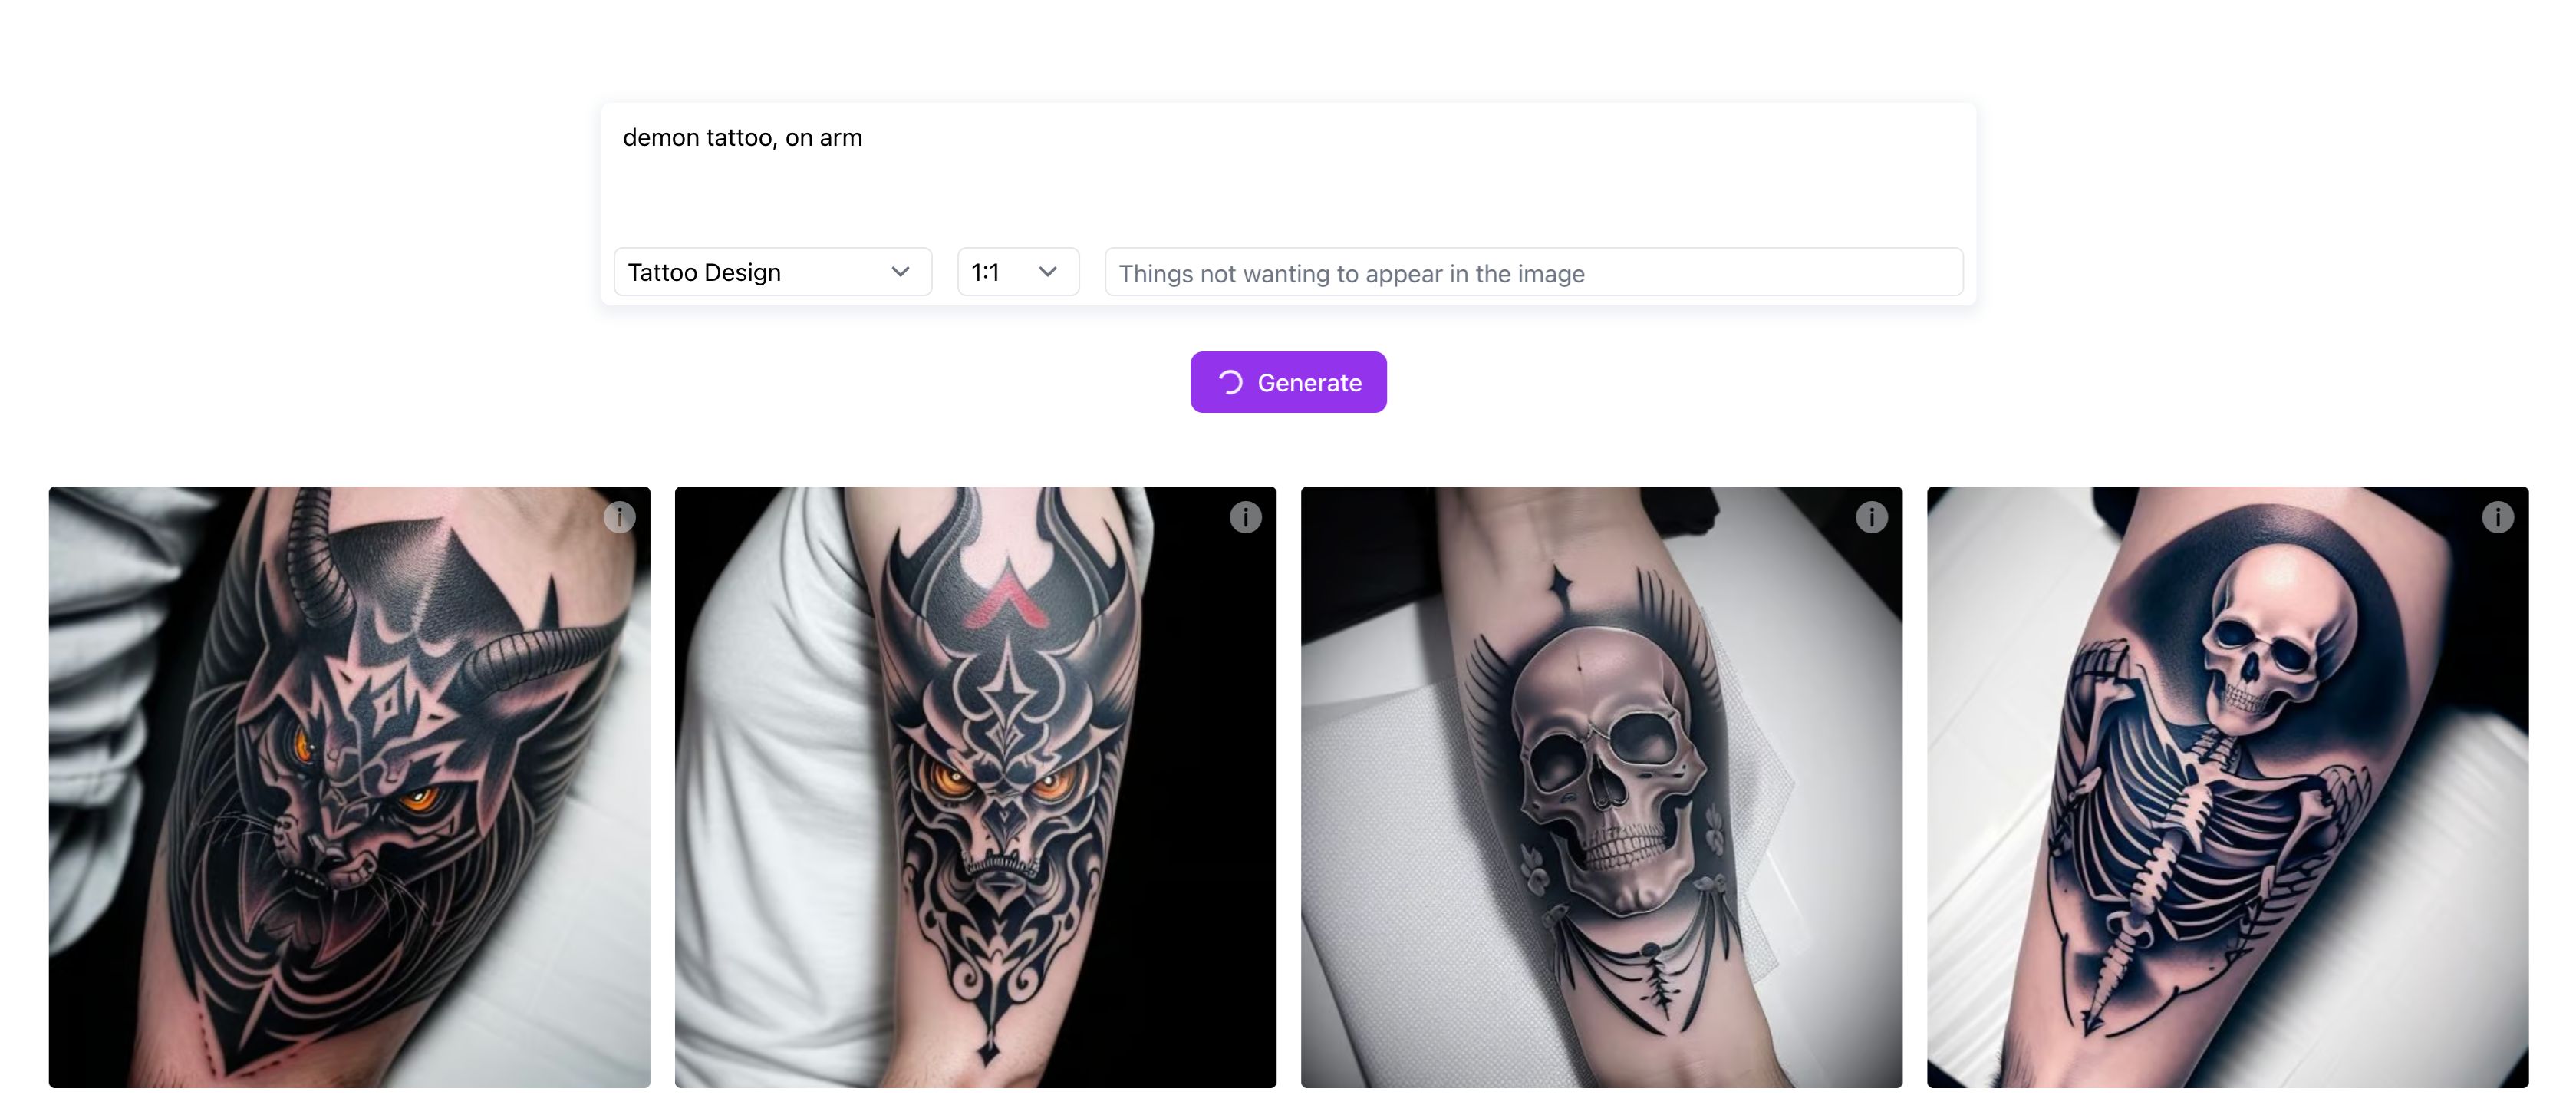The image size is (2576, 1105).
Task: View info for the horned demon tattoo image
Action: pos(619,516)
